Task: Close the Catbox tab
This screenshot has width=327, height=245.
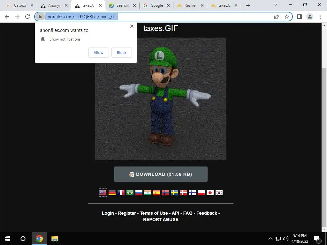Action: coord(32,6)
